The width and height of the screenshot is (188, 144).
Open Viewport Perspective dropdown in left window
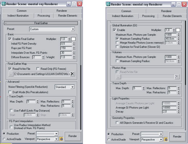[47, 139]
